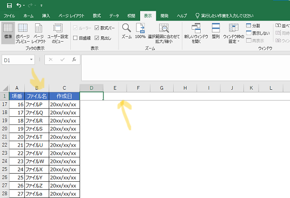Open Customize Quick Access Toolbar dropdown
This screenshot has height=198, width=290.
[42, 5]
